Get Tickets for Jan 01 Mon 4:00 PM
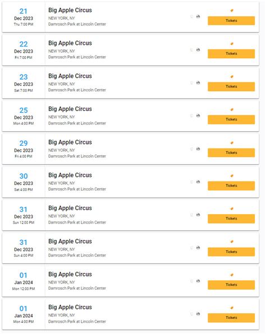The image size is (266, 334). [x=231, y=318]
